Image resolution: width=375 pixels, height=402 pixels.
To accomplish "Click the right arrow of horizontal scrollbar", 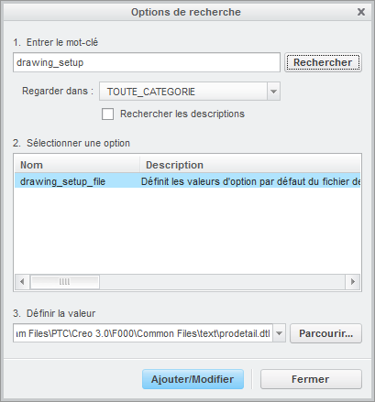I will (x=353, y=281).
